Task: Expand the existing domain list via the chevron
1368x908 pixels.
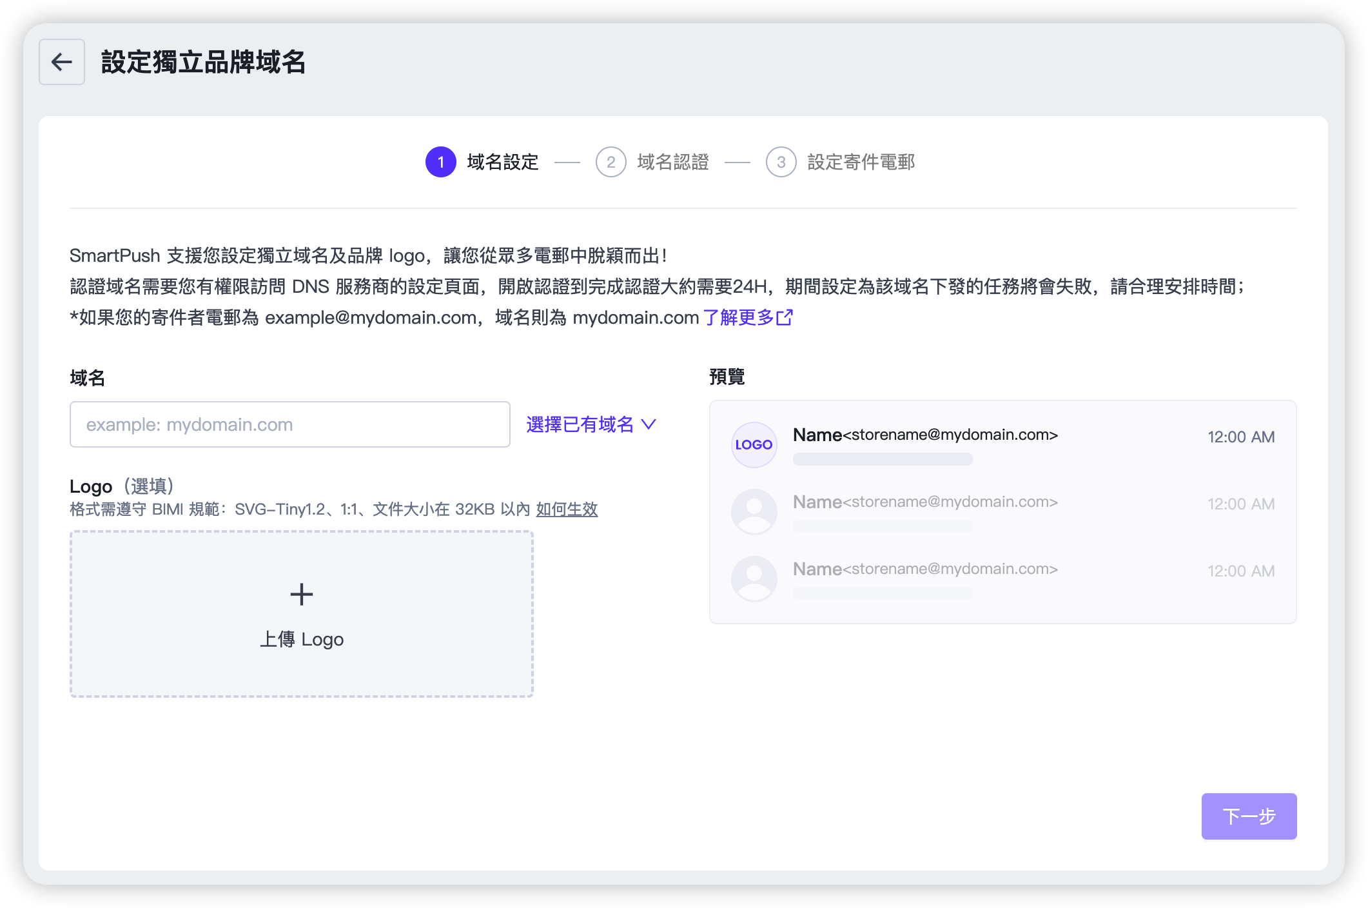Action: click(x=650, y=424)
